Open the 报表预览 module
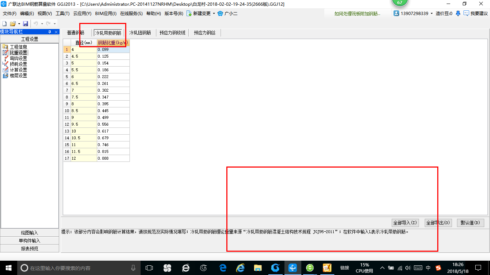Image resolution: width=490 pixels, height=275 pixels. click(29, 249)
